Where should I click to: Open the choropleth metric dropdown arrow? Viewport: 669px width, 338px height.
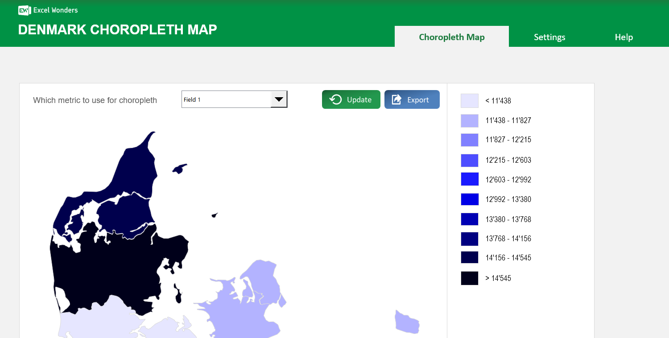pyautogui.click(x=278, y=99)
